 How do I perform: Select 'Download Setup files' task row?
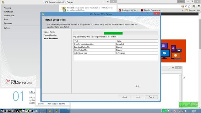[x=116, y=47]
